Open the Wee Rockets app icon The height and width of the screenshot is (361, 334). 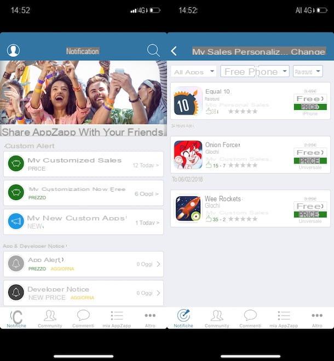(x=188, y=208)
